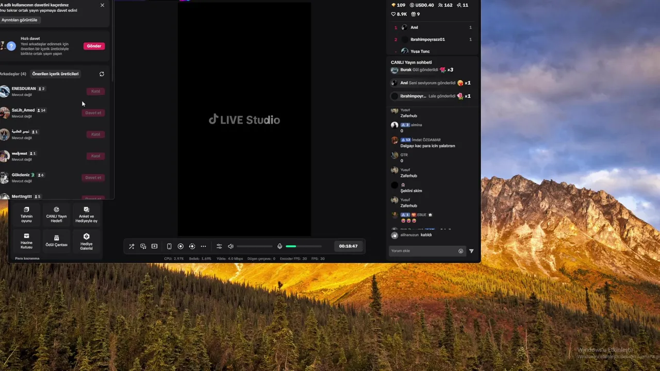Click Anıl's Seni seviyorum gift notification

click(431, 83)
